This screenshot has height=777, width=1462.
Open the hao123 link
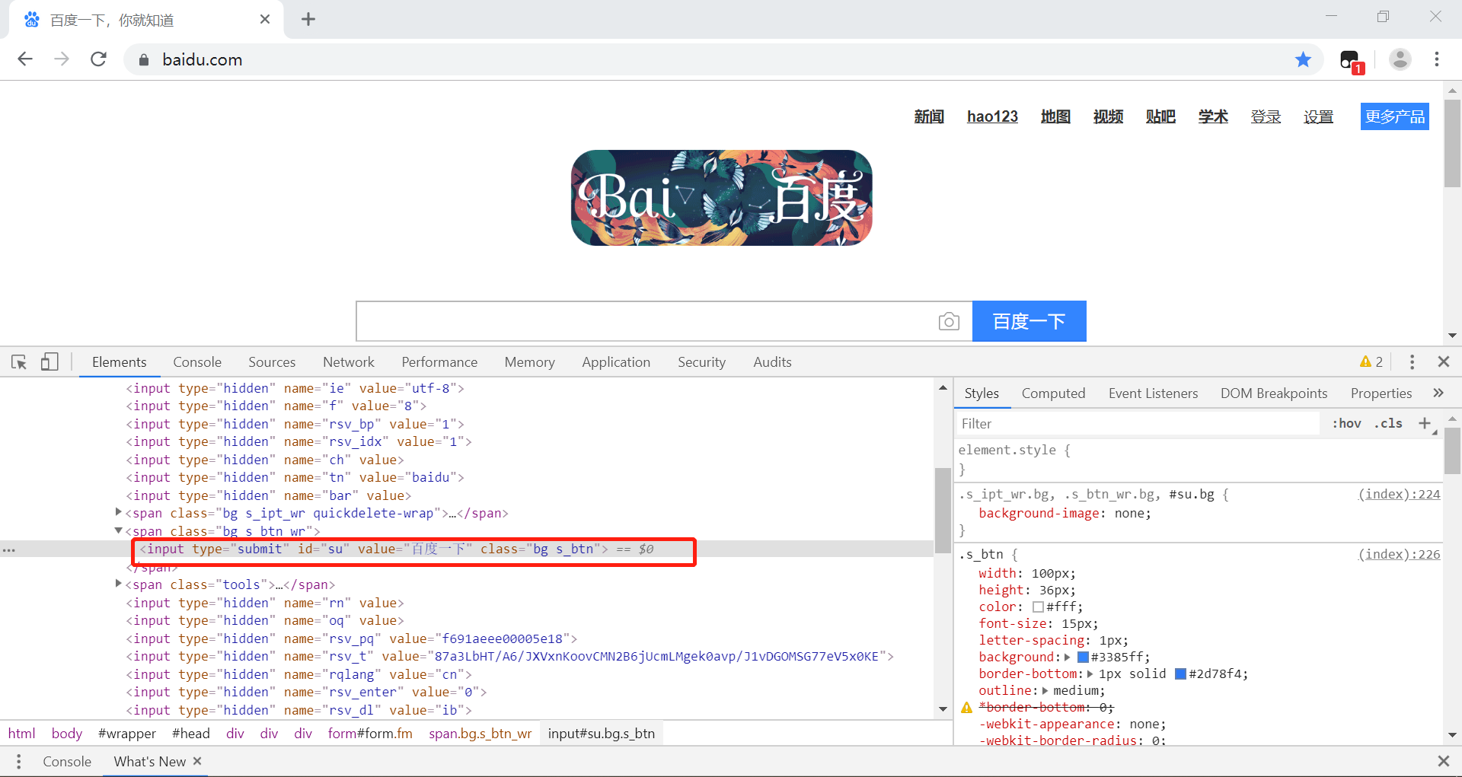[x=992, y=116]
